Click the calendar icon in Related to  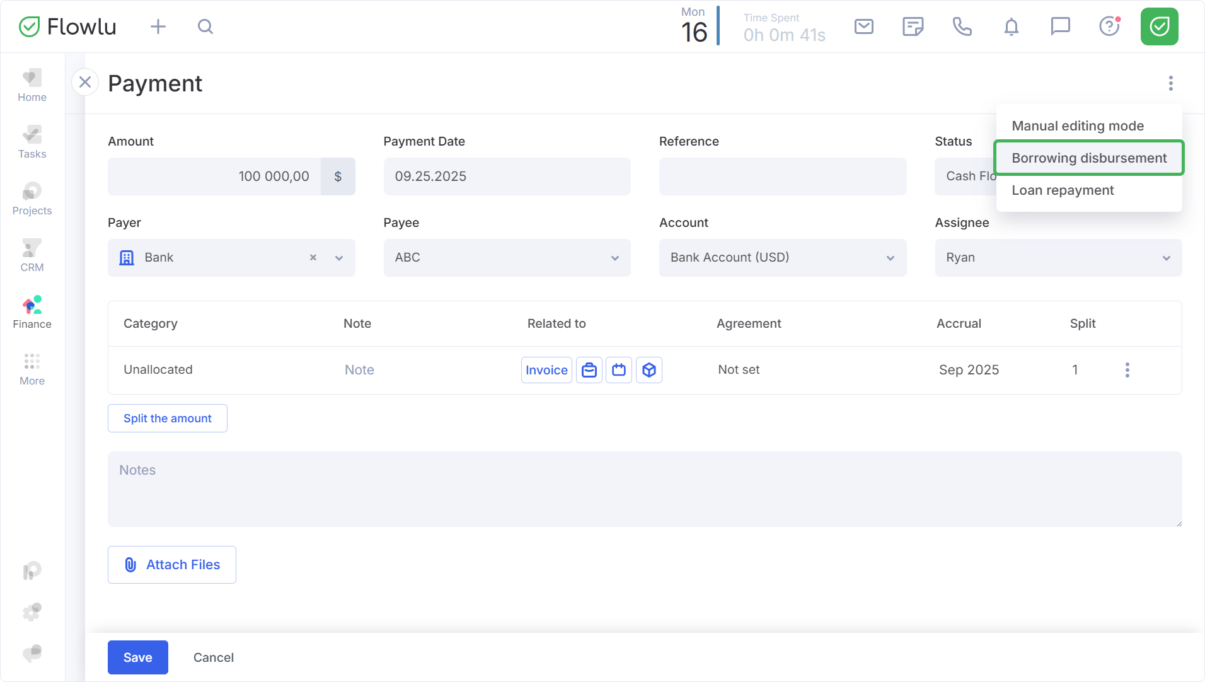pyautogui.click(x=619, y=370)
